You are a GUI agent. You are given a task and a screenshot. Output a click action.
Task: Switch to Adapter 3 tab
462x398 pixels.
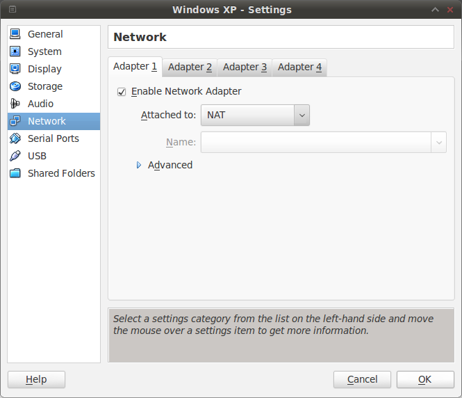(245, 67)
